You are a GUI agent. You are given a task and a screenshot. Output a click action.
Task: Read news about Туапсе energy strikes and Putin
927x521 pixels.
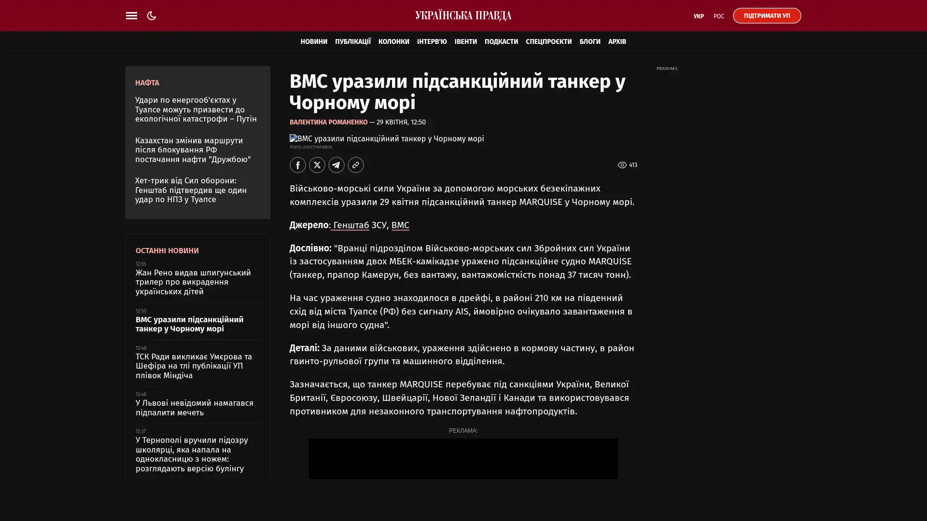(196, 110)
